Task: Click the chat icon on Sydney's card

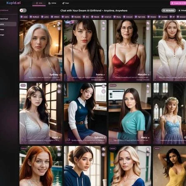Action: (59, 23)
